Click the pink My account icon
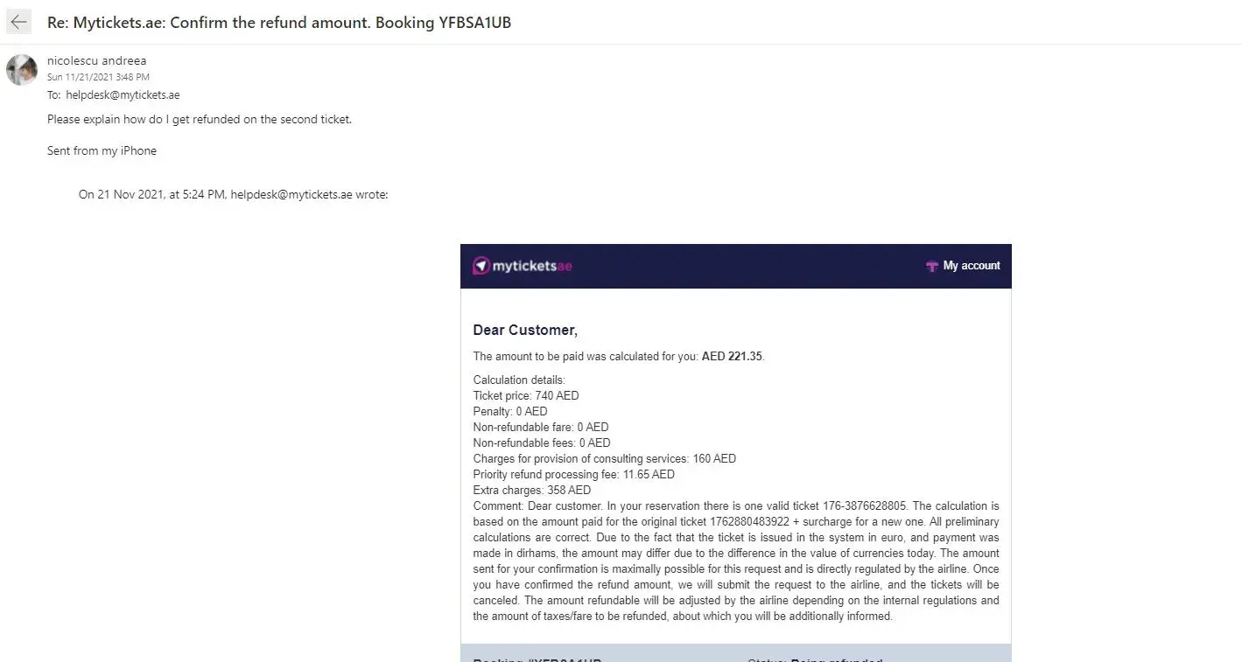Image resolution: width=1242 pixels, height=662 pixels. (931, 266)
